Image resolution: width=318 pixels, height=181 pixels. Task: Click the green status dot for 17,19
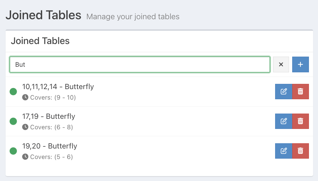click(13, 121)
